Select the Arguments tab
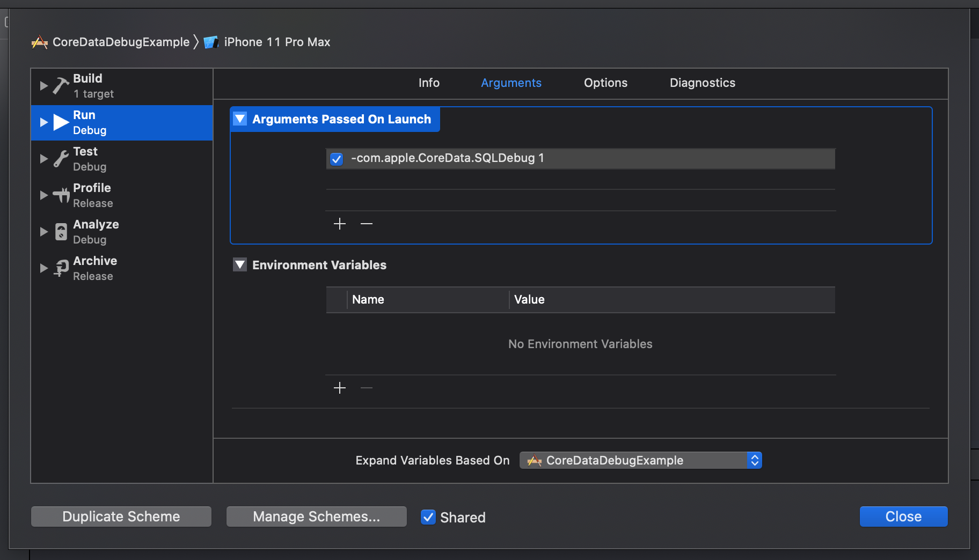 tap(511, 83)
